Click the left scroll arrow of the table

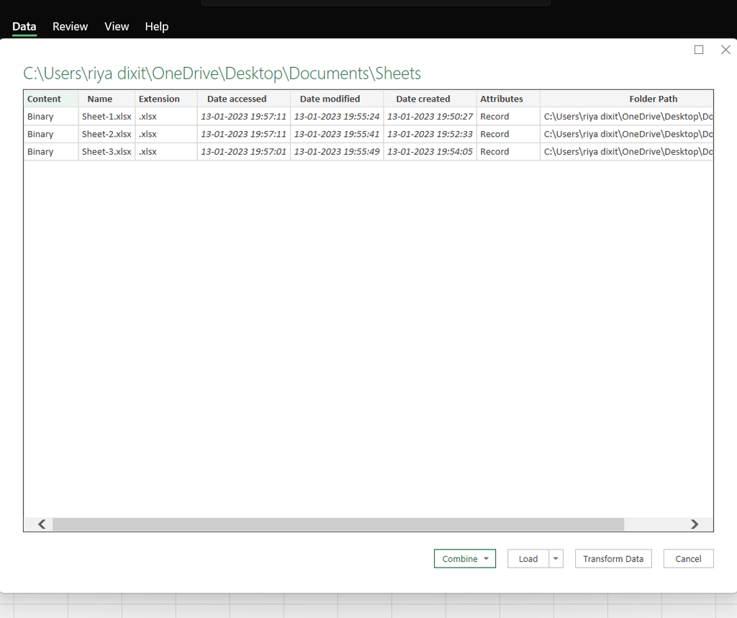tap(42, 524)
